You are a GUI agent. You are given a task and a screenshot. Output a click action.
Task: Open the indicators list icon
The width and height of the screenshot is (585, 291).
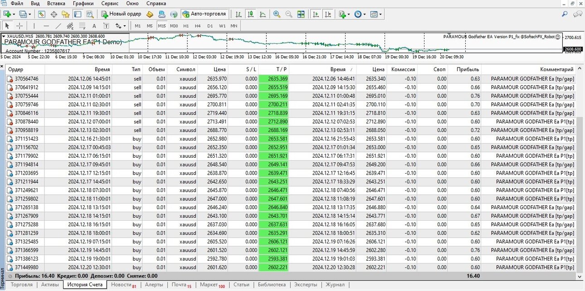tap(342, 14)
